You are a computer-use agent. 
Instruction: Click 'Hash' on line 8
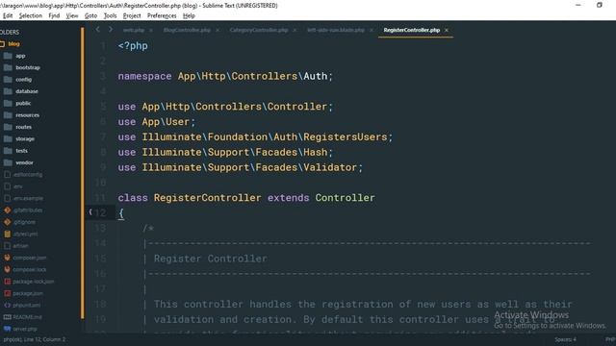315,152
